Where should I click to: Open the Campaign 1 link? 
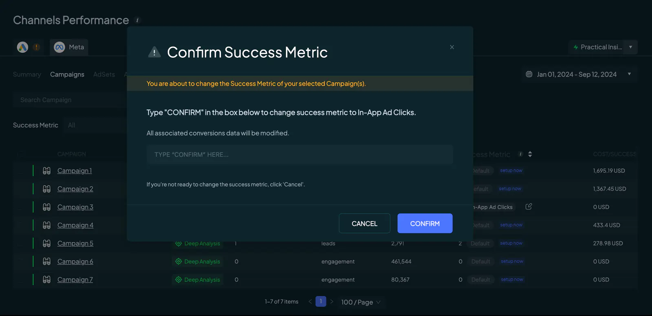(75, 171)
